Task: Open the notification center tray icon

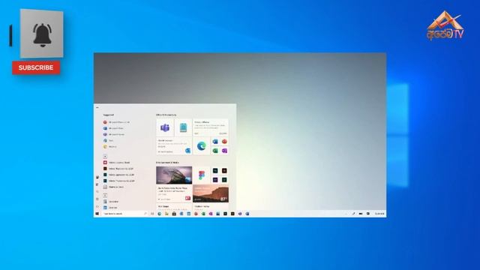Action: [368, 214]
